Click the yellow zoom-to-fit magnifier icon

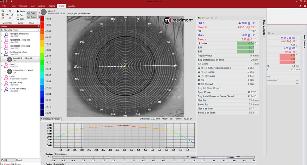3,18
